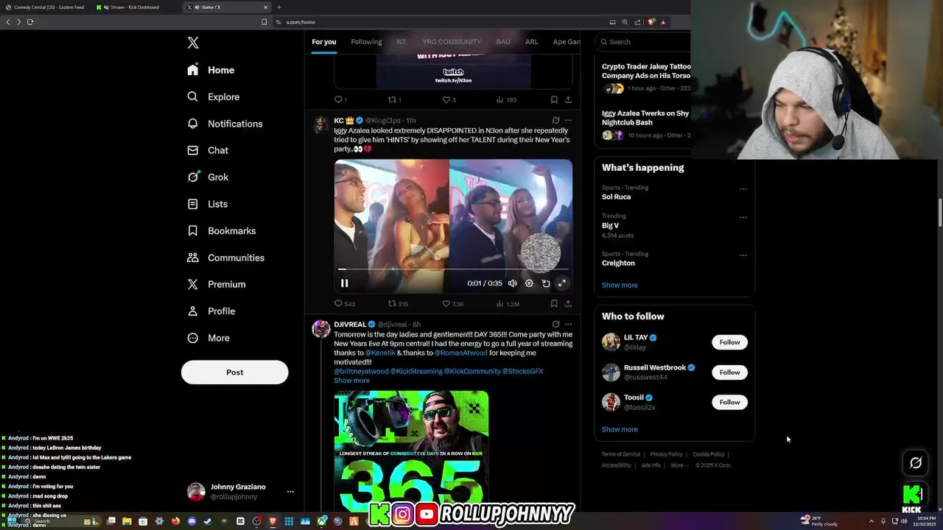Open more options on DJIVREAL's post

(x=568, y=324)
